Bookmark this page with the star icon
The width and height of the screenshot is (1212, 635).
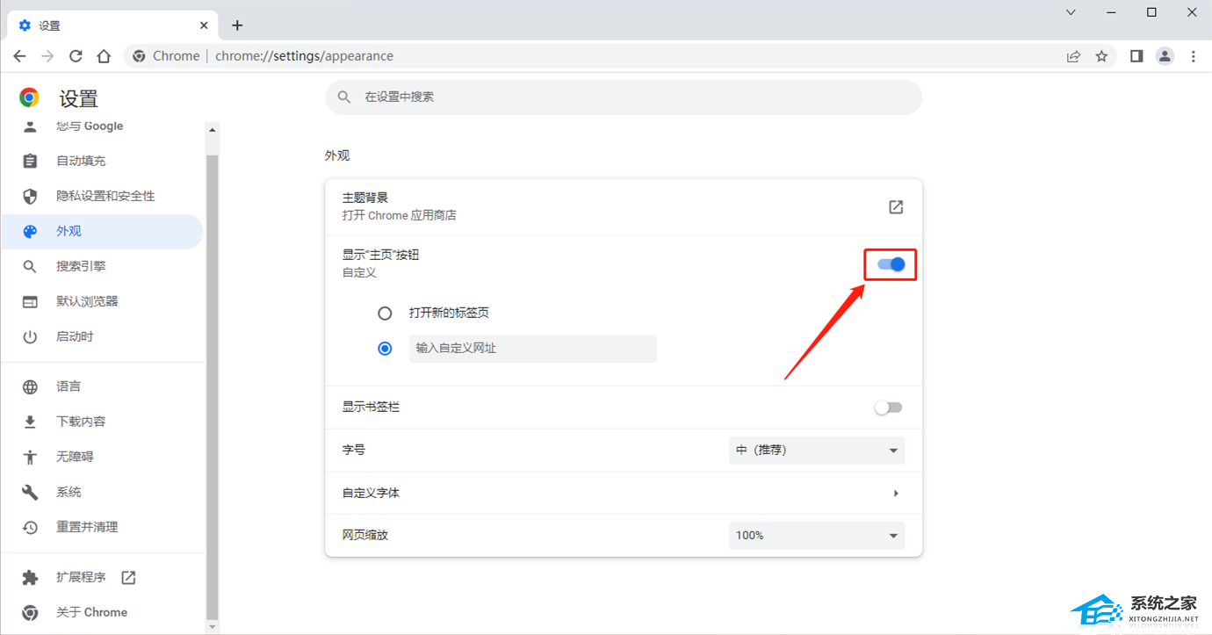pos(1101,56)
